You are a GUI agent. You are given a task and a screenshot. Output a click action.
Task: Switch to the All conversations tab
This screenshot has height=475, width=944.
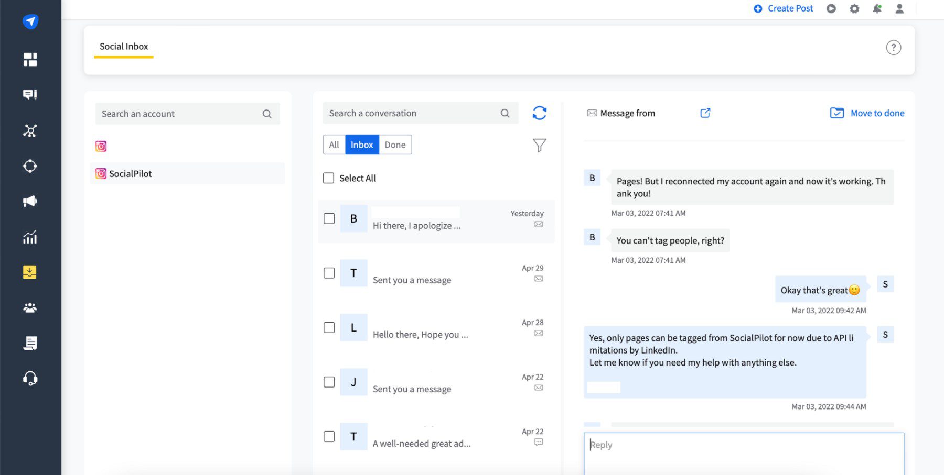[334, 145]
